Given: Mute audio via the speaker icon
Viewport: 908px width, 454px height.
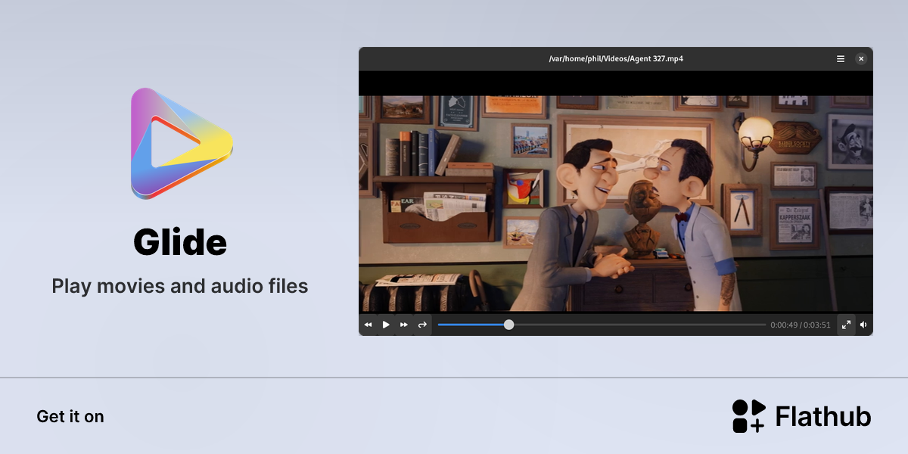Looking at the screenshot, I should point(863,325).
